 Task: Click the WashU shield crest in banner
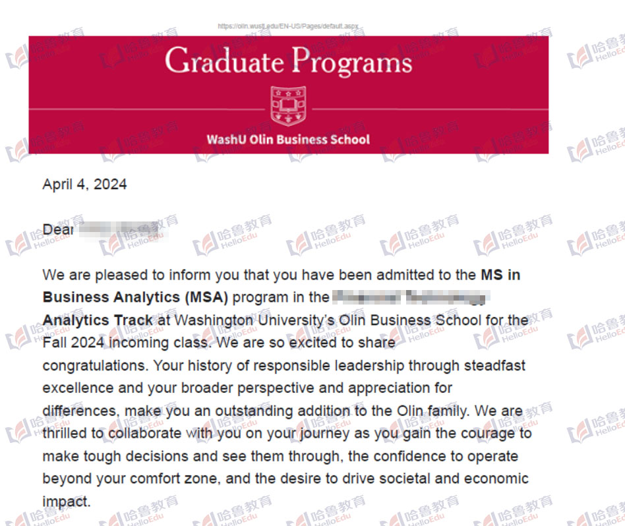pos(288,107)
